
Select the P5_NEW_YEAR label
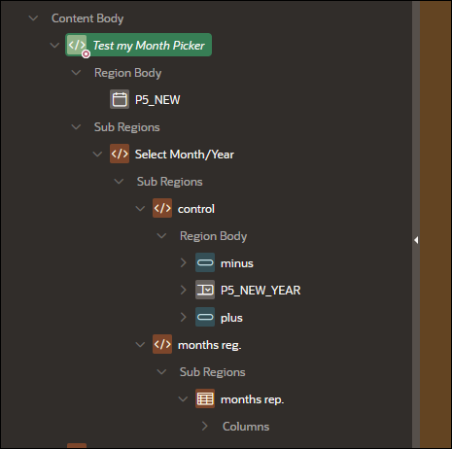pos(261,291)
